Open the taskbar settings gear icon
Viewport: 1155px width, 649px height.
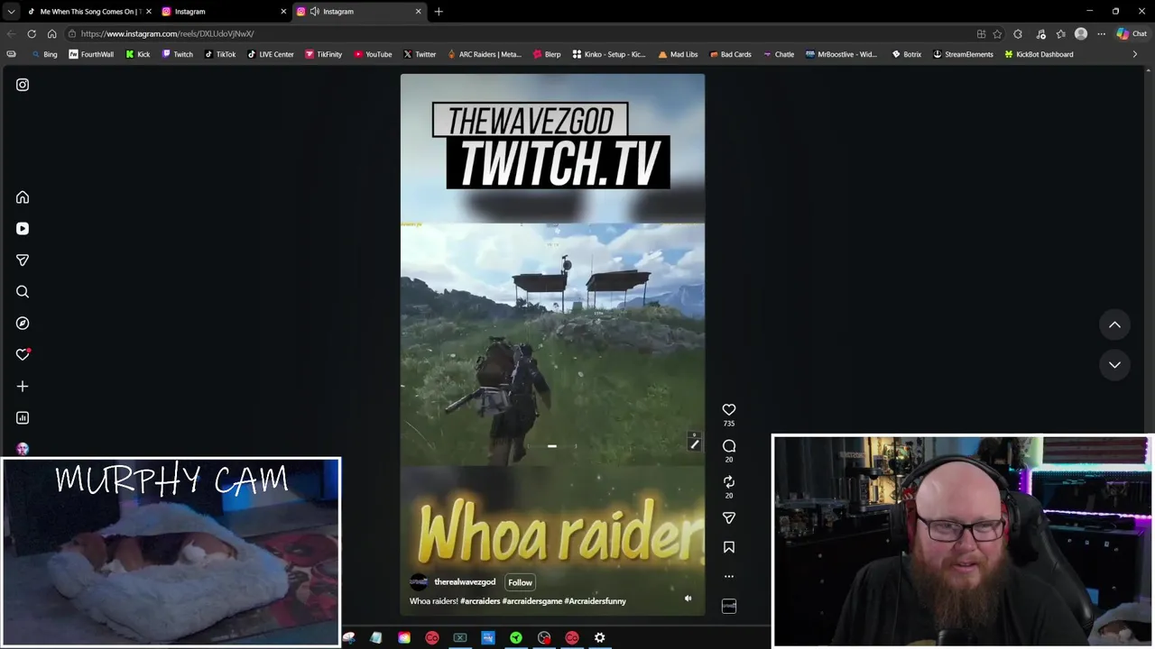click(x=599, y=638)
